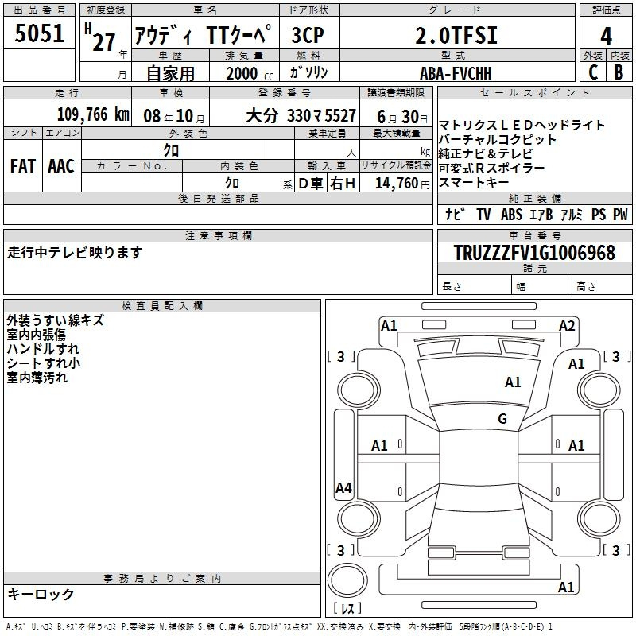The height and width of the screenshot is (636, 636).
Task: Select chassis number TRUZZZFV1G1006968
Action: coord(534,252)
